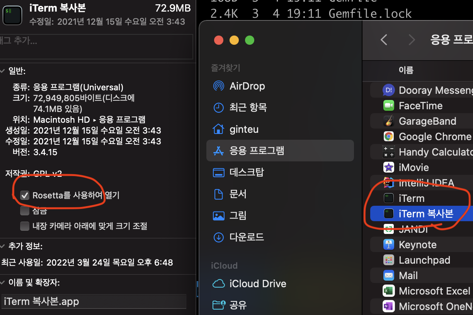Select FaceTime in the file list
The height and width of the screenshot is (315, 473).
422,106
